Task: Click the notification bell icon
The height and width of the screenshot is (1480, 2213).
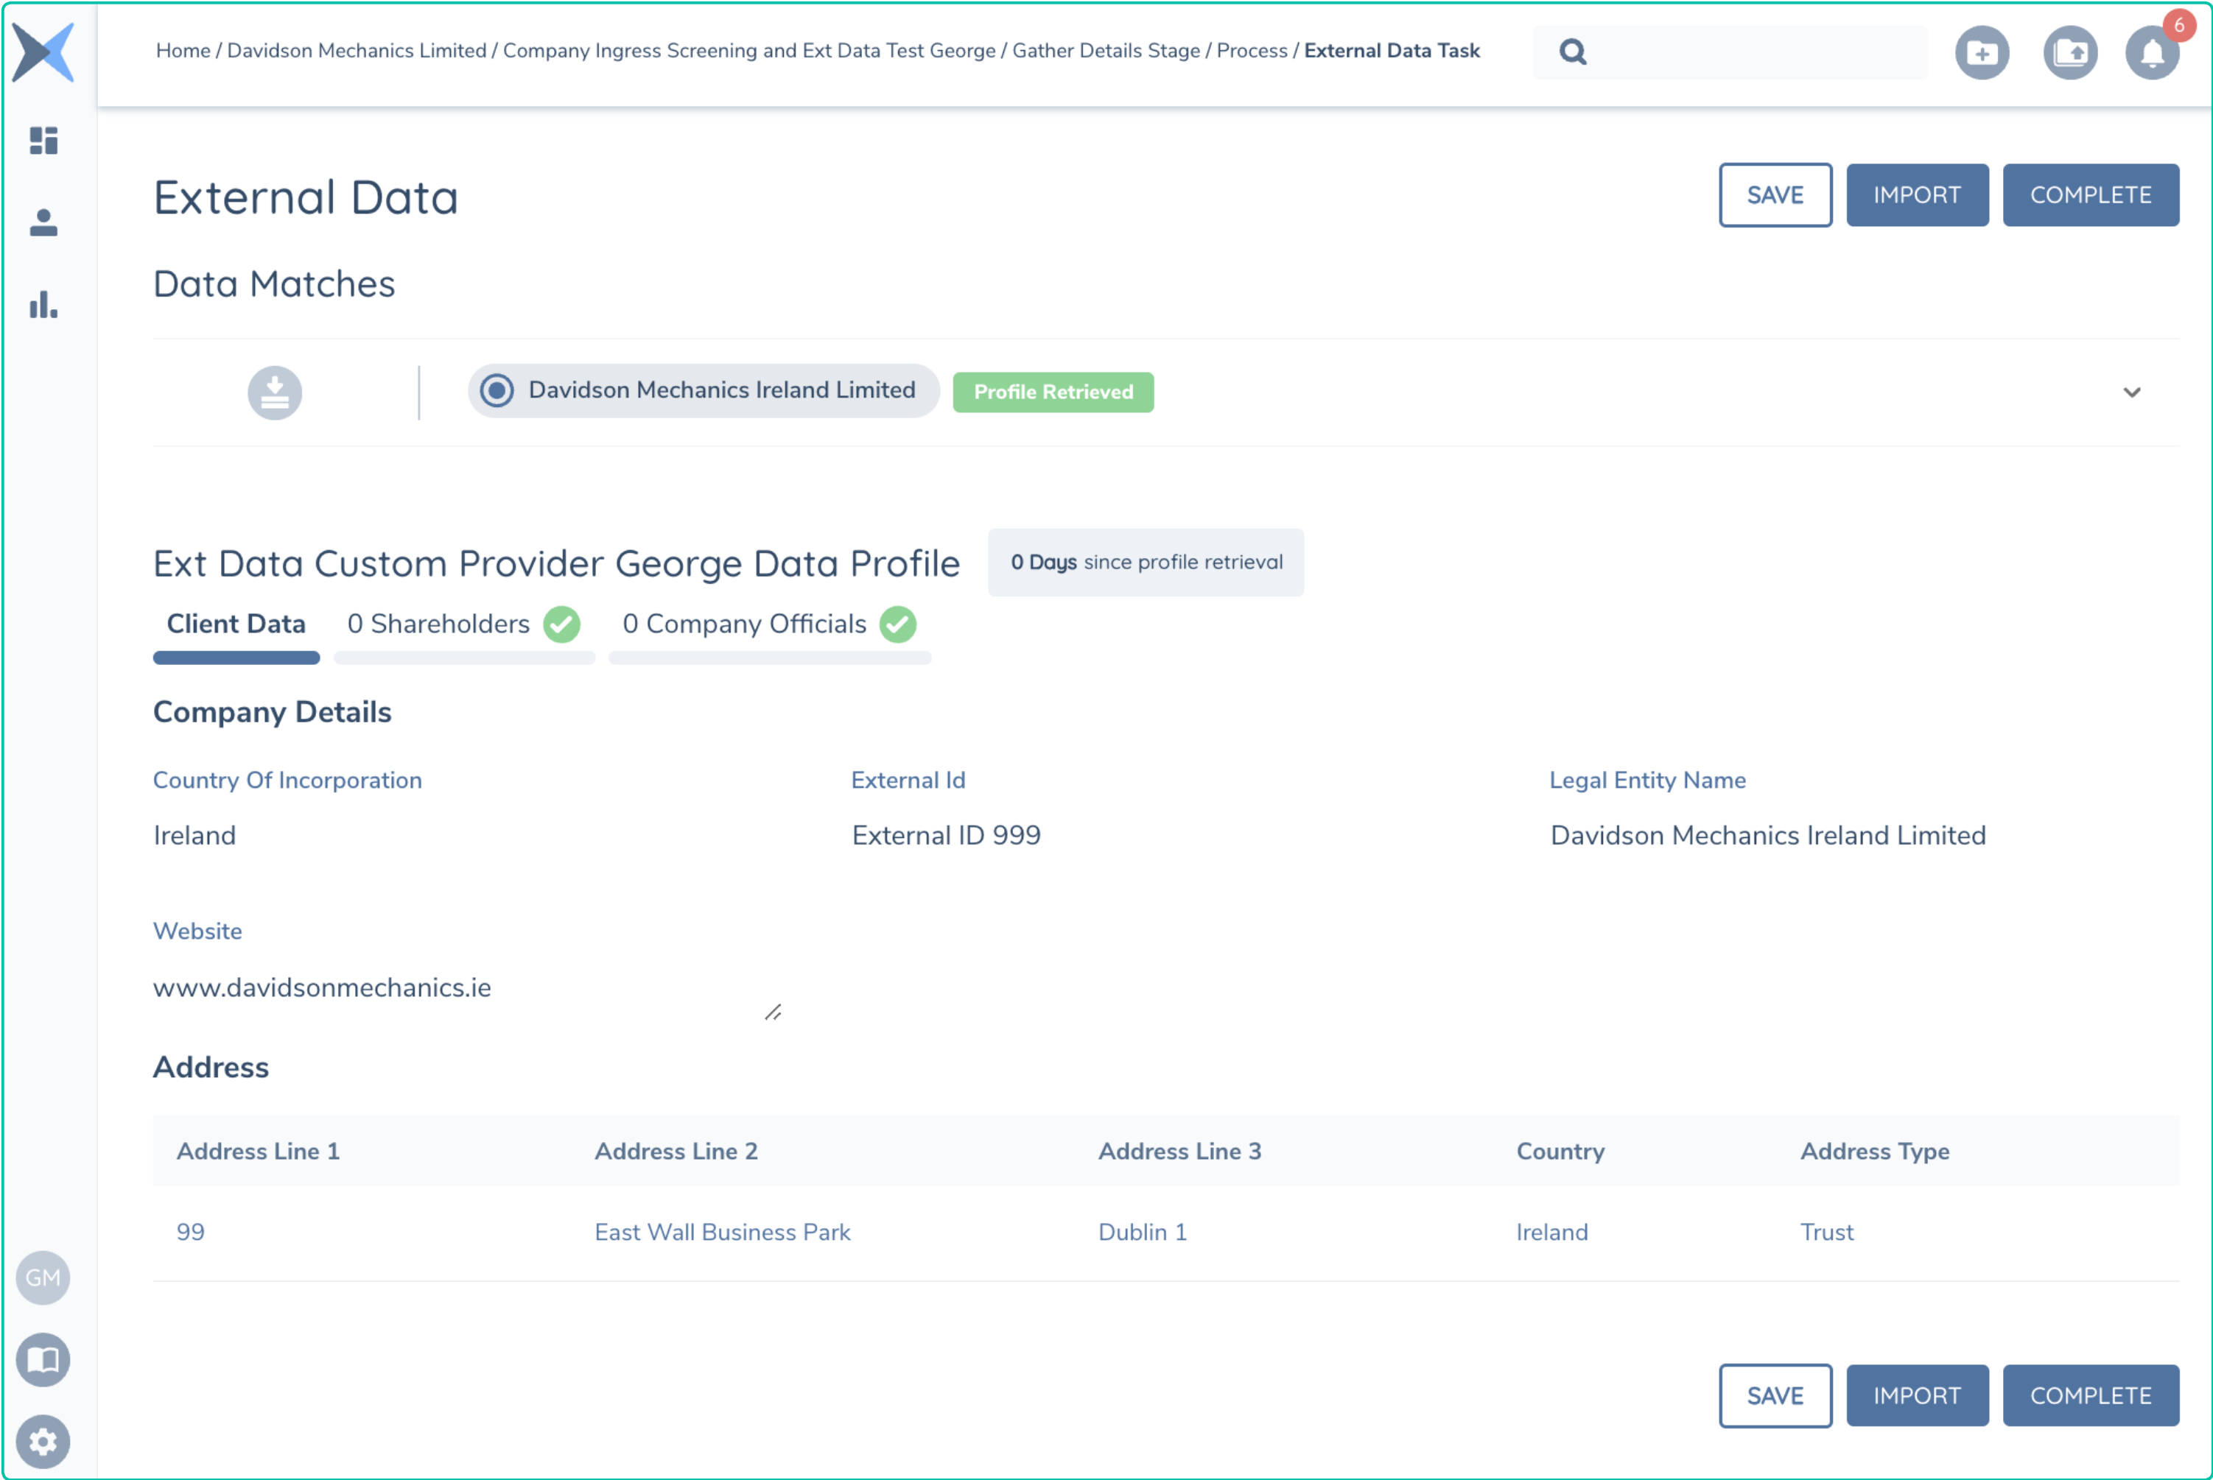Action: (x=2152, y=53)
